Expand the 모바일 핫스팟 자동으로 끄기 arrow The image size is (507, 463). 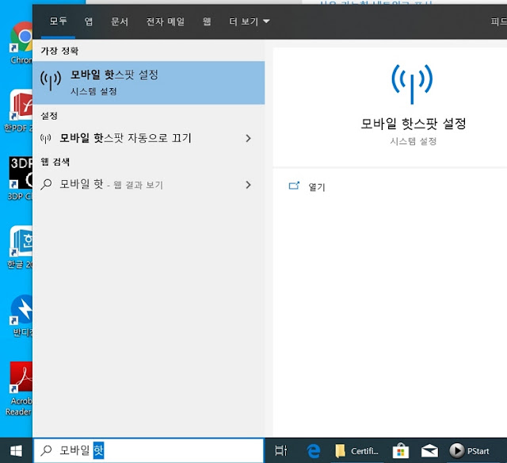[x=248, y=138]
